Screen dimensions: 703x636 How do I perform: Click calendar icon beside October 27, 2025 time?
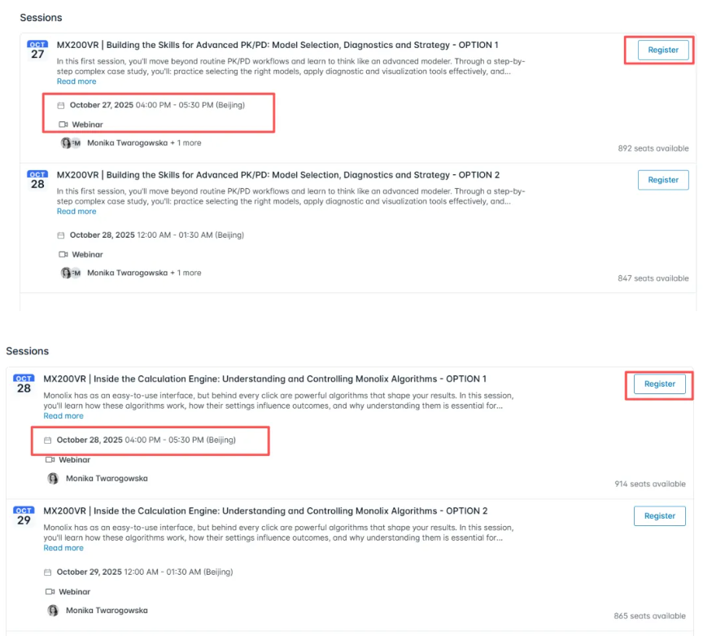(61, 106)
